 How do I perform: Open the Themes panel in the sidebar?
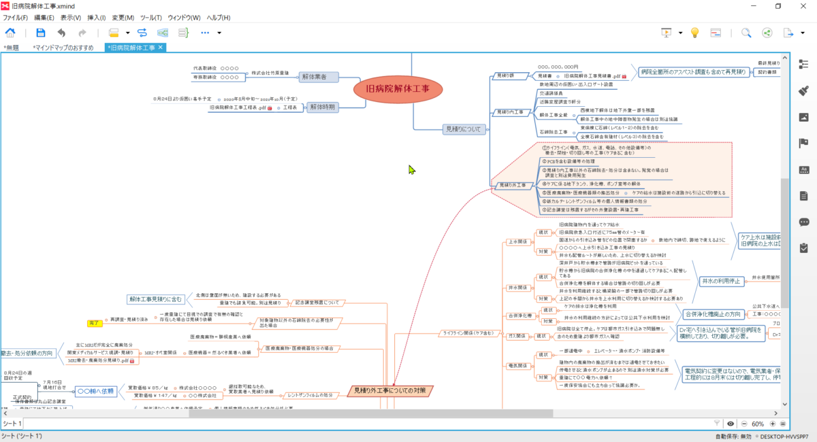point(803,169)
